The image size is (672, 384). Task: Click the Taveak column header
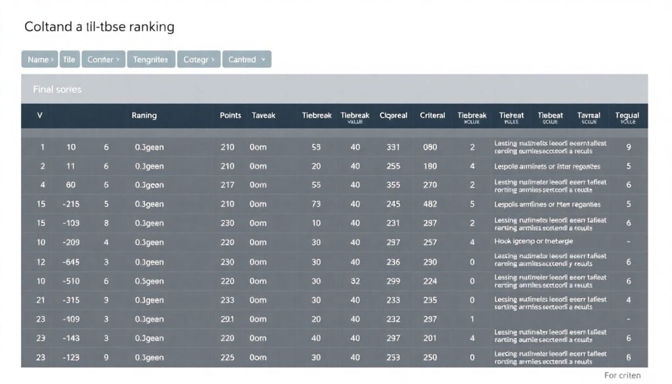click(x=263, y=116)
